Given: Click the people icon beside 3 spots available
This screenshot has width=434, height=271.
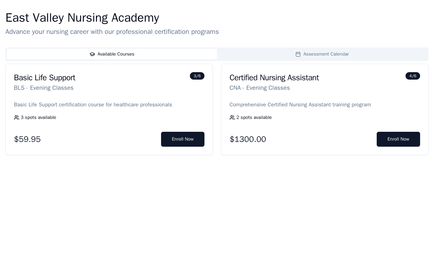Looking at the screenshot, I should click(17, 118).
